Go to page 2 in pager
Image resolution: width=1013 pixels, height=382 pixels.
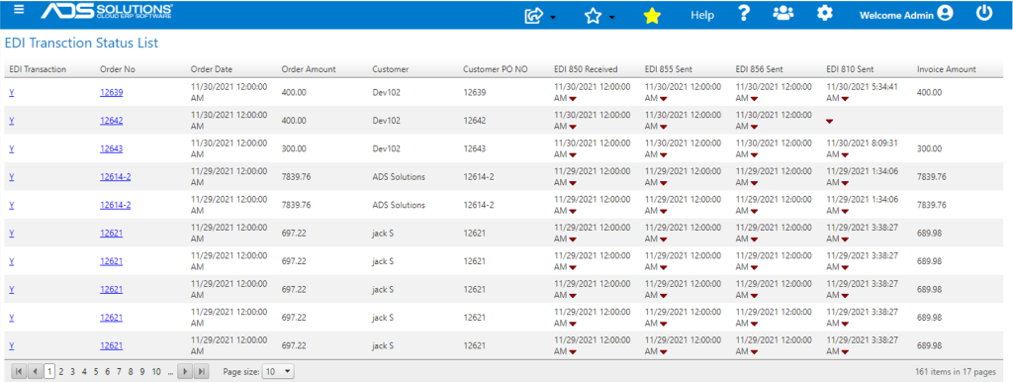click(60, 372)
